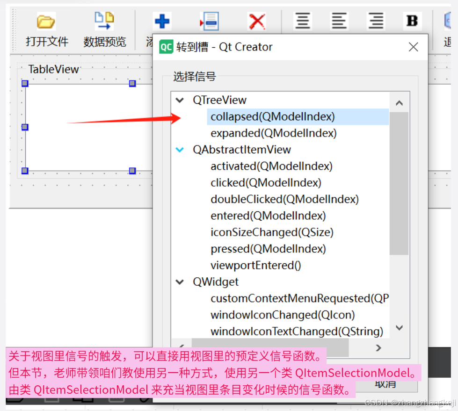Select the pressed(QModelIndex) signal
Screen dimensions: 458x411
click(268, 249)
